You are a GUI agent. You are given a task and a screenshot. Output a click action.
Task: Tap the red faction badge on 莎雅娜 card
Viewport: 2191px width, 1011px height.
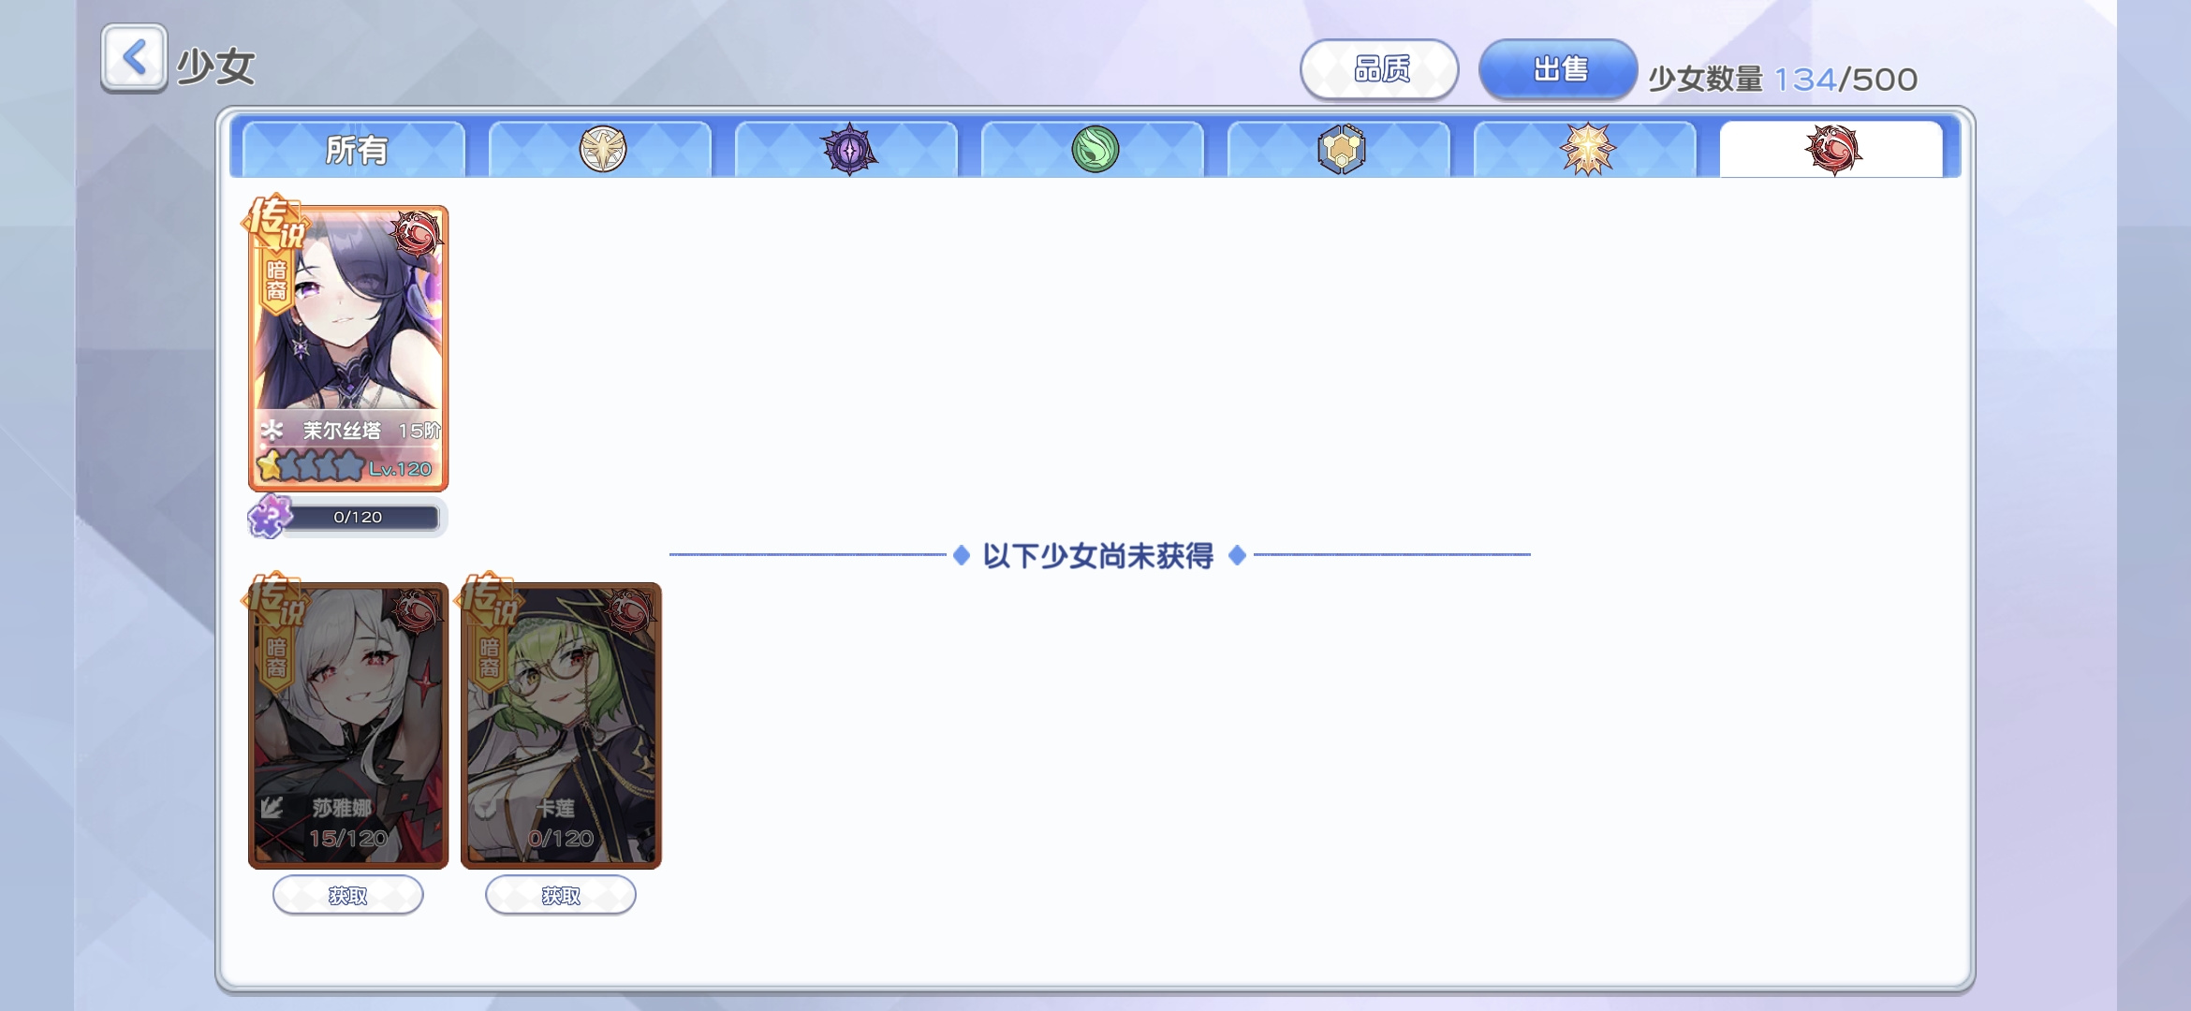point(416,611)
